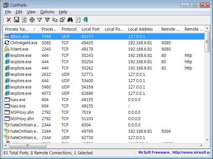Sort by Remote Port column header
The height and width of the screenshot is (159, 213).
coord(171,29)
